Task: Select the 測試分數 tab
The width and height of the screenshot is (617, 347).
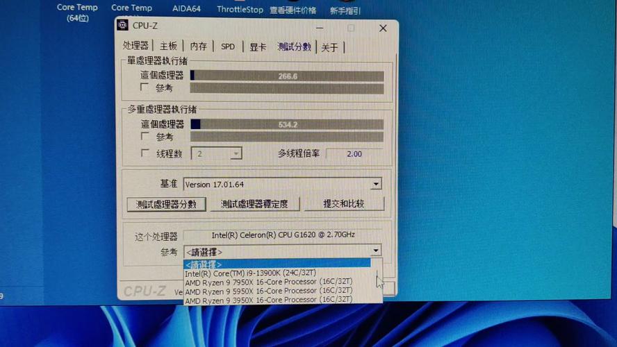Action: click(294, 46)
